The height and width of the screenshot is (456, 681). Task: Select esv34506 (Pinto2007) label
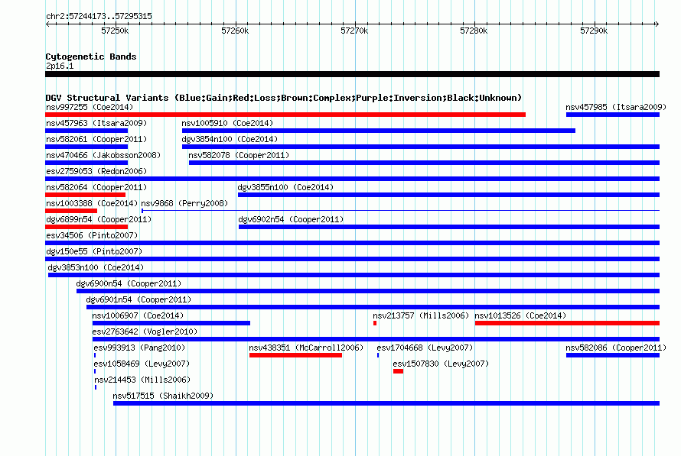[92, 235]
